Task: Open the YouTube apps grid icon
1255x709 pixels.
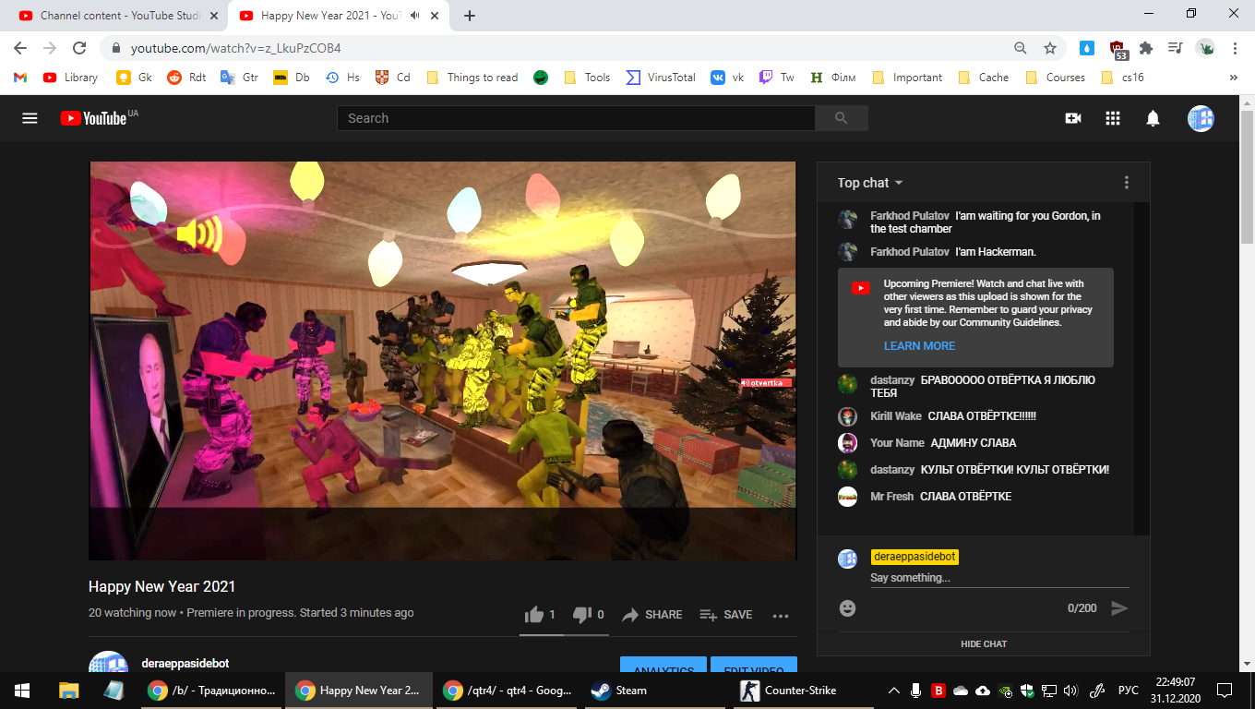Action: tap(1113, 118)
